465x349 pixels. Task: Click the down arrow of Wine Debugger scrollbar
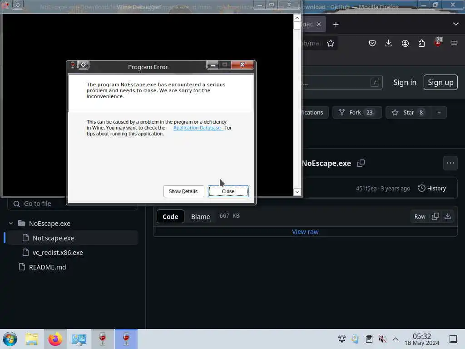click(297, 192)
